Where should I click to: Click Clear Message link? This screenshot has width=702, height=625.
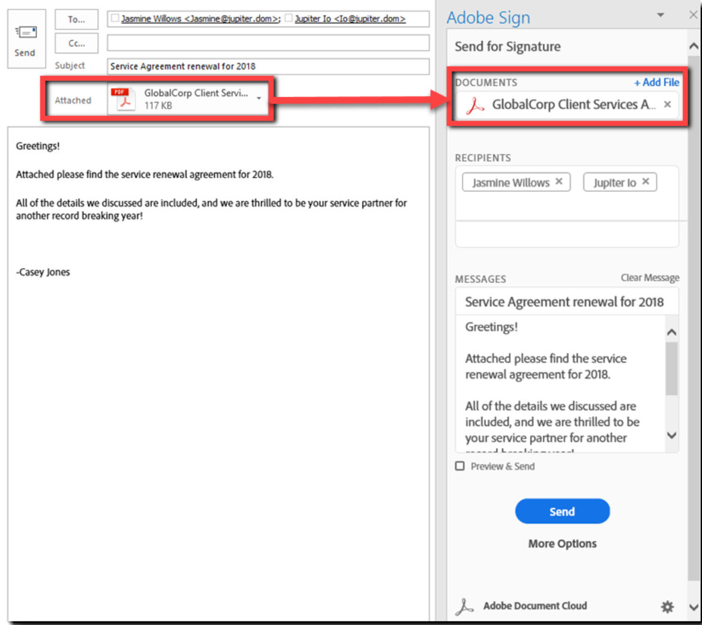tap(650, 278)
